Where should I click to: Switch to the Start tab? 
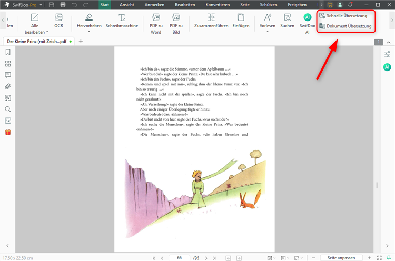105,5
